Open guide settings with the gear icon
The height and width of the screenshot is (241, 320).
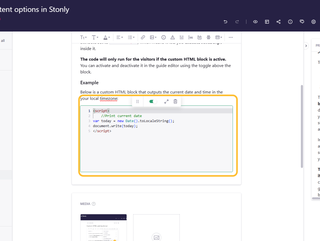(313, 22)
